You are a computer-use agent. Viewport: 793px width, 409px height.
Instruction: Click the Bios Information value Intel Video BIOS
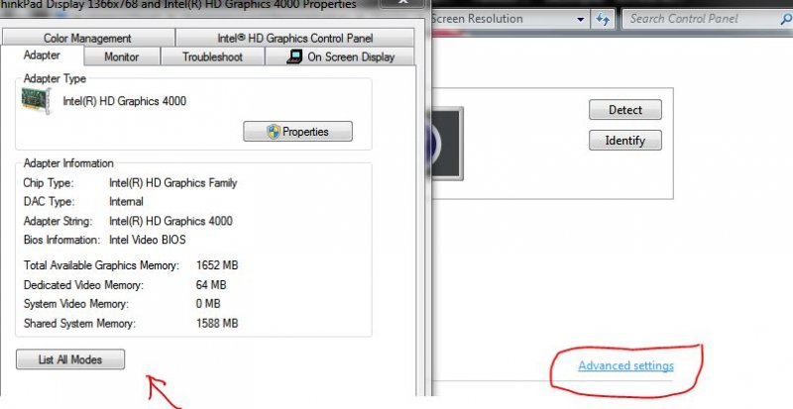147,240
